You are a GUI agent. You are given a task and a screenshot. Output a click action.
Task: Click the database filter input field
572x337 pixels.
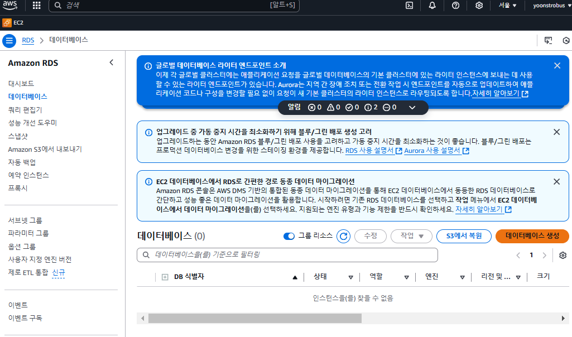(x=287, y=255)
